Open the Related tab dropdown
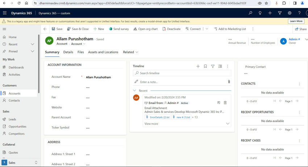The width and height of the screenshot is (308, 167). tap(130, 52)
